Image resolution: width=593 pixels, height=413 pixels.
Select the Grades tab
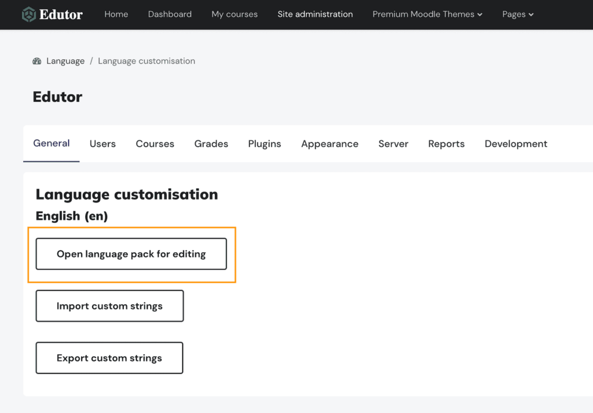pyautogui.click(x=211, y=143)
